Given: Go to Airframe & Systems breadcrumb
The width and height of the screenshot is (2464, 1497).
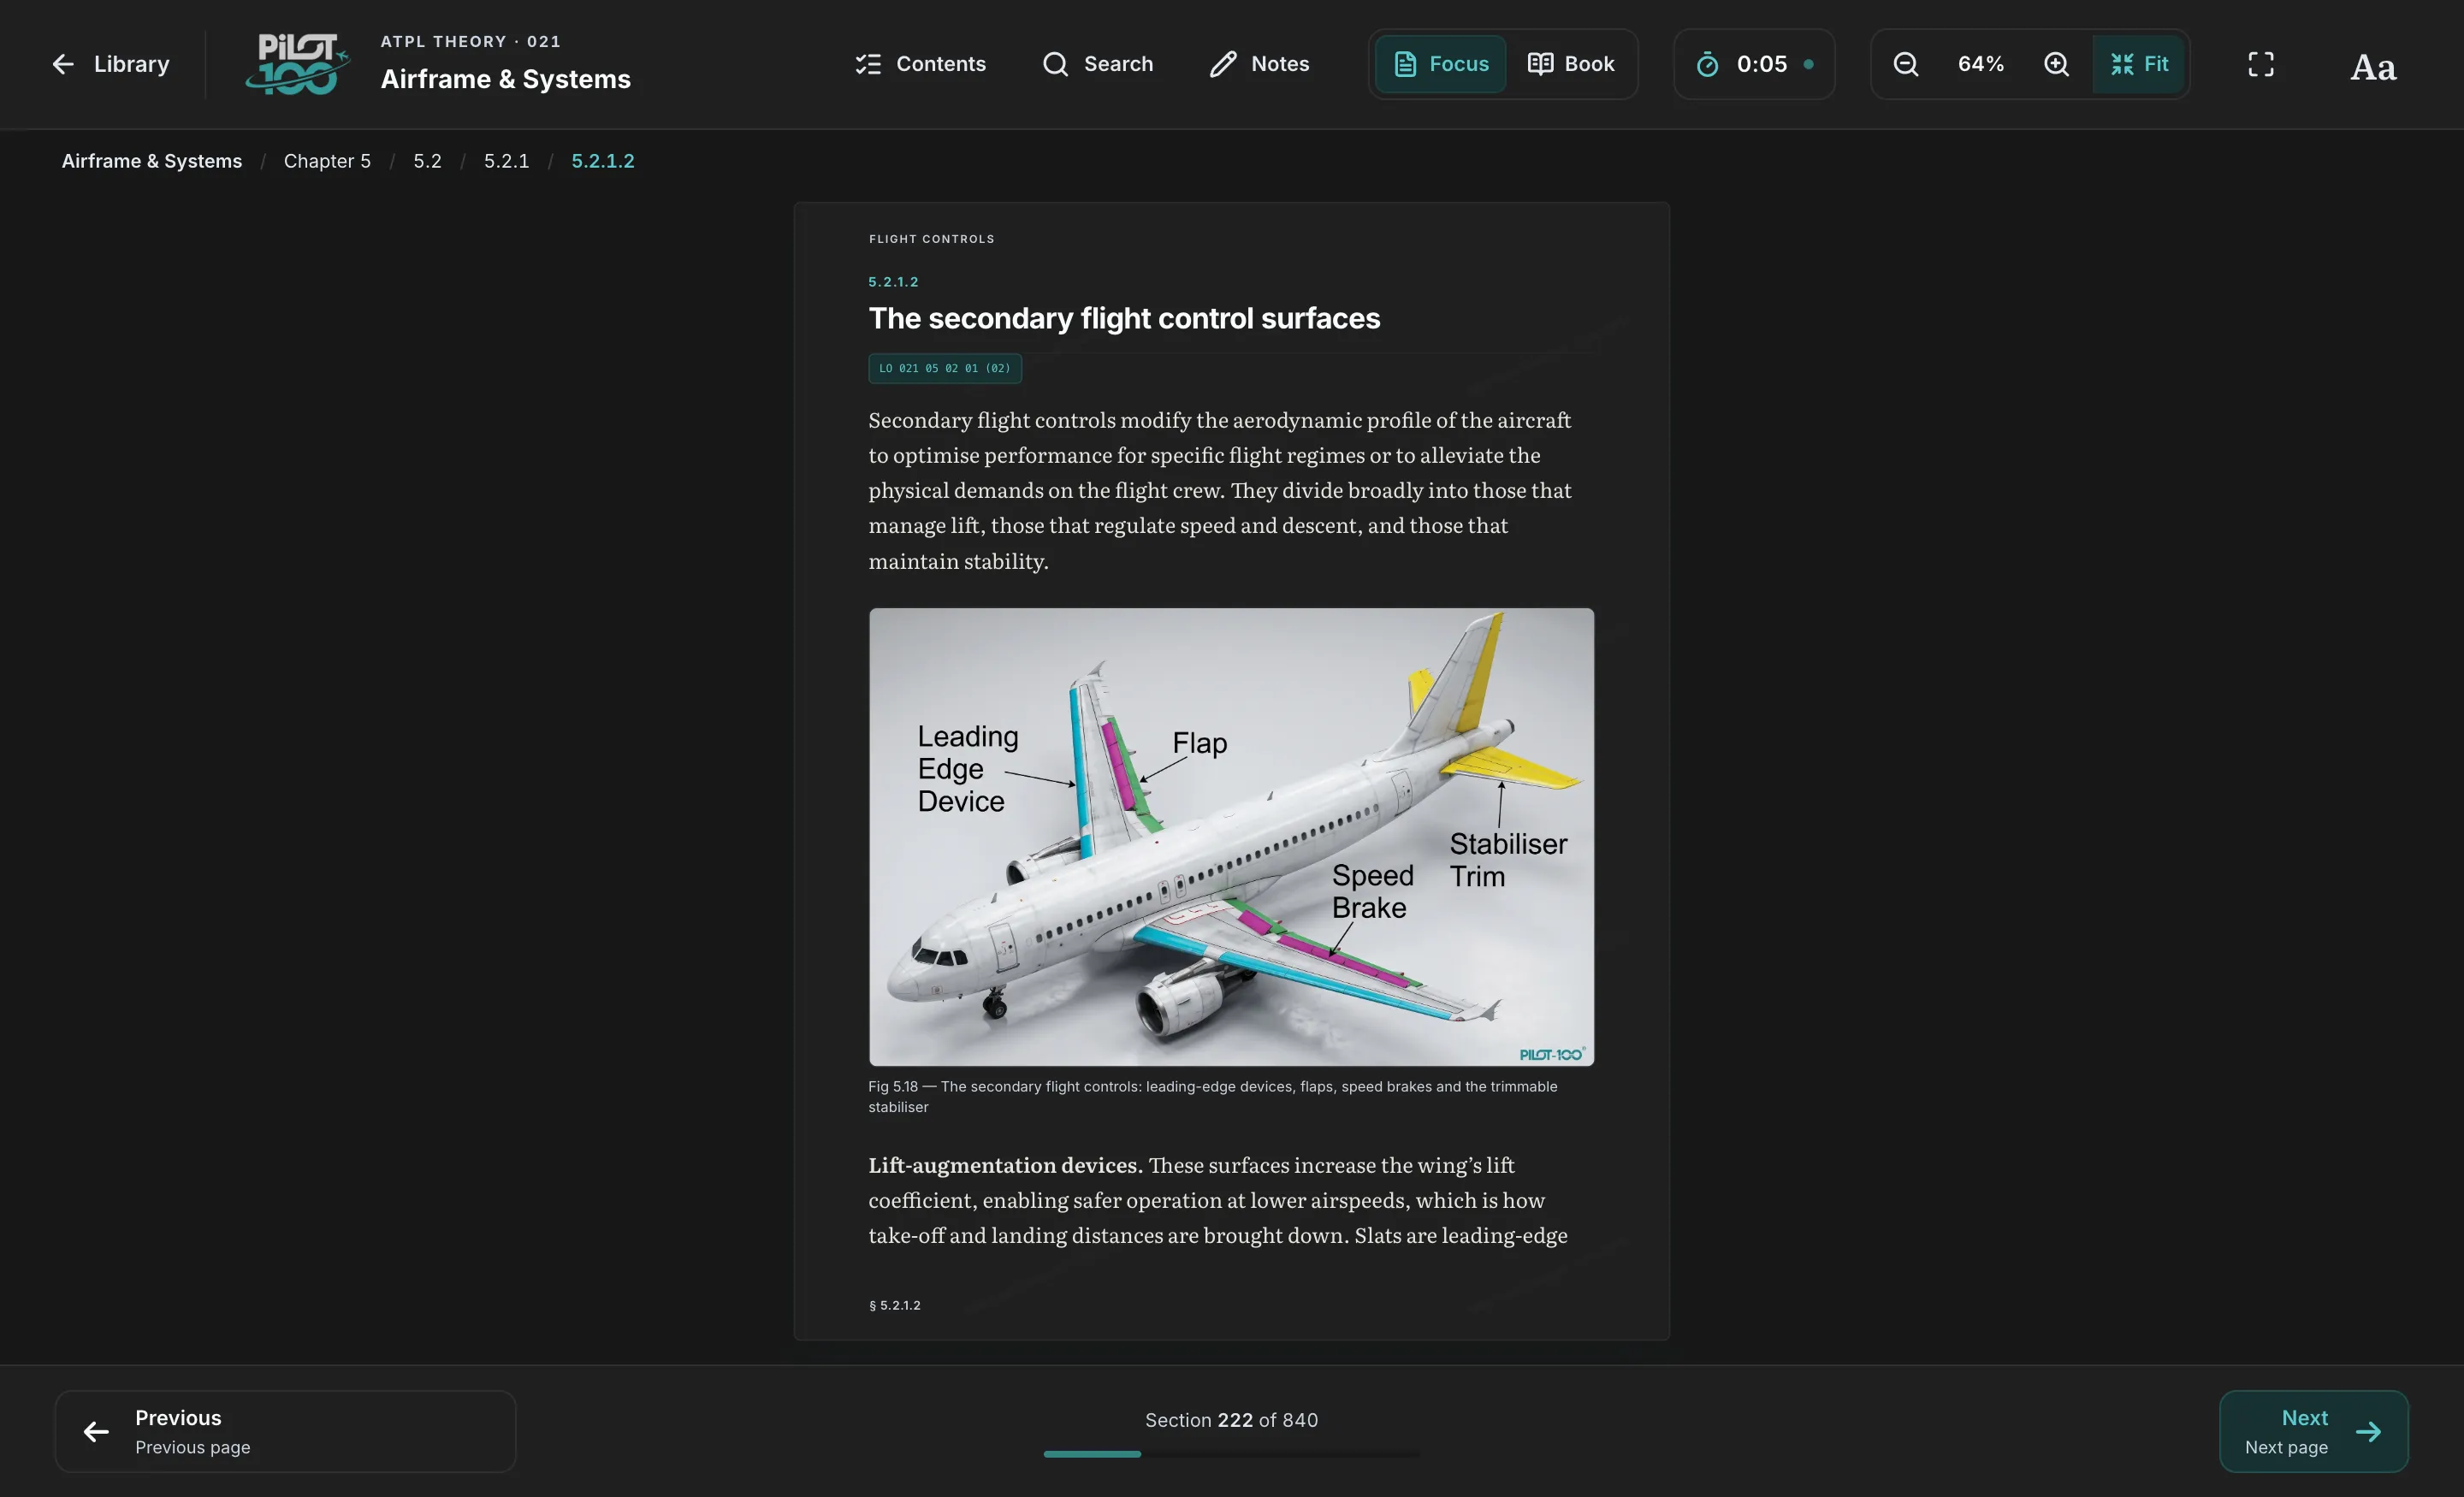Looking at the screenshot, I should 152,161.
